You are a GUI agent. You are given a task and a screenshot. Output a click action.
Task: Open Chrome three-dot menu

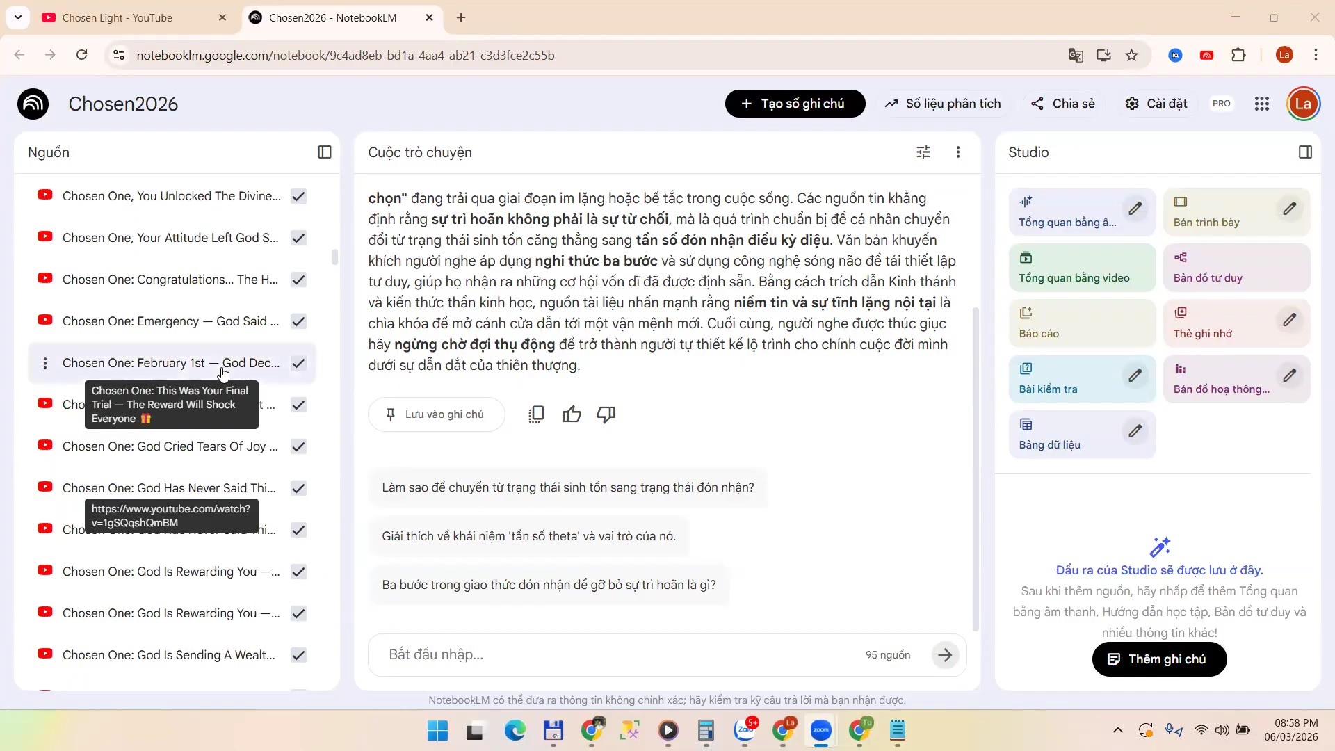(1316, 56)
